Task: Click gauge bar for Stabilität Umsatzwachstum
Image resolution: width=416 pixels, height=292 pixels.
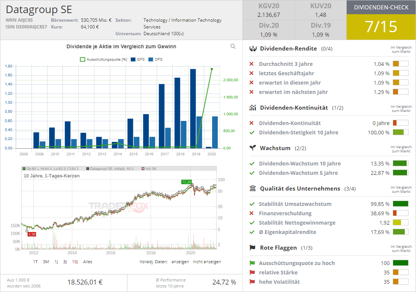Action: (401, 204)
